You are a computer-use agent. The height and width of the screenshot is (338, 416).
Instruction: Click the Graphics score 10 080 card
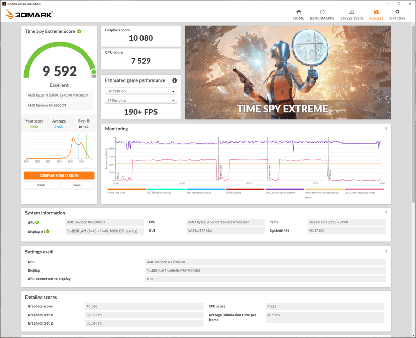pos(141,36)
